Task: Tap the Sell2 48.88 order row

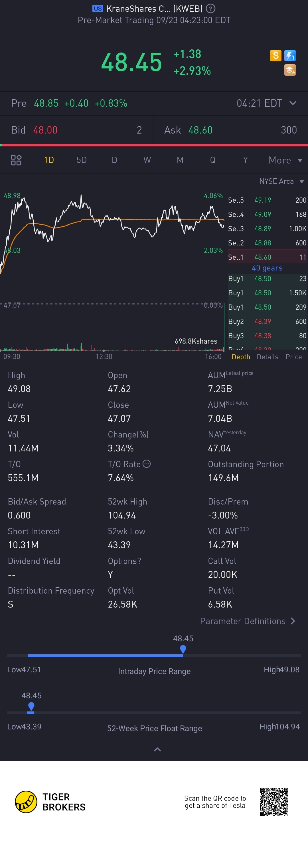Action: pyautogui.click(x=267, y=243)
